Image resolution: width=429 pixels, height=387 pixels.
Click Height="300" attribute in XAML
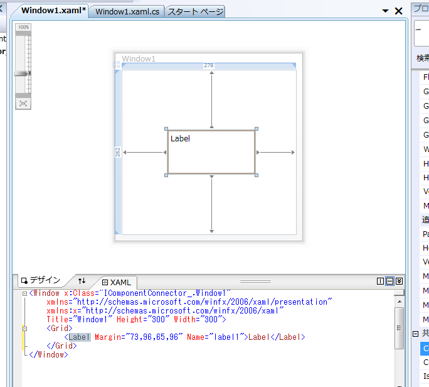143,320
